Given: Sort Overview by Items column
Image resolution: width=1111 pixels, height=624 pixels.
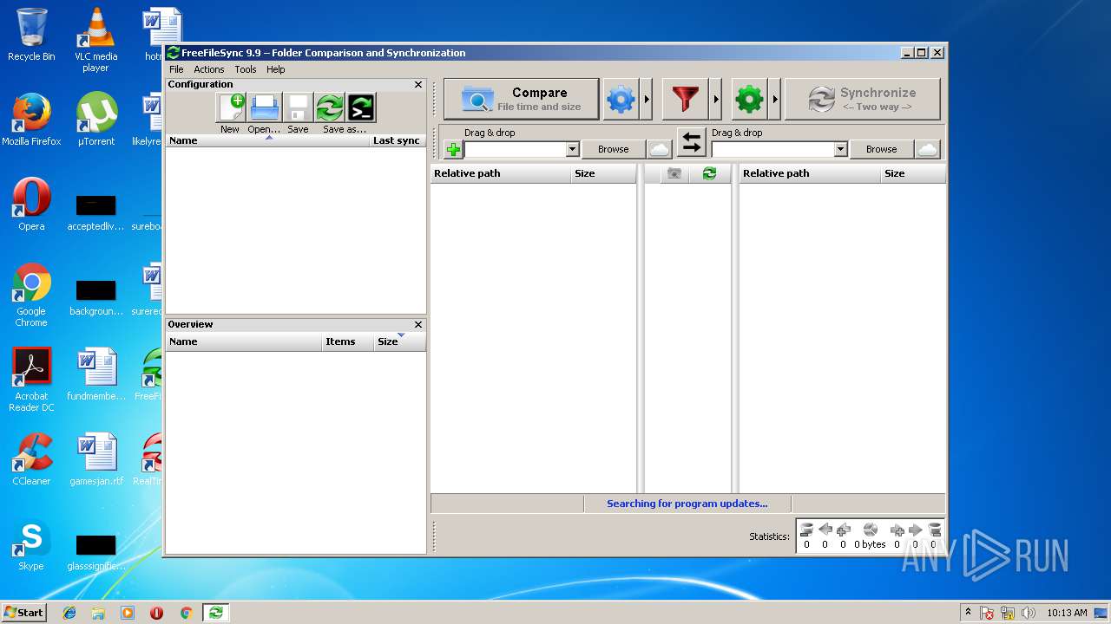Looking at the screenshot, I should point(347,341).
